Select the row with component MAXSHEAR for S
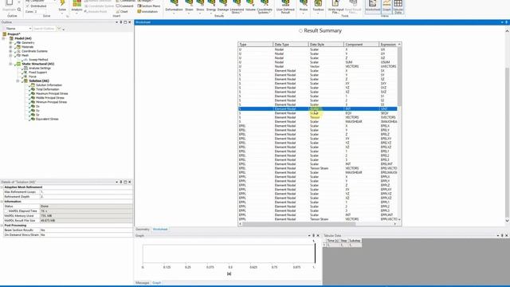The width and height of the screenshot is (510, 287). (317, 122)
